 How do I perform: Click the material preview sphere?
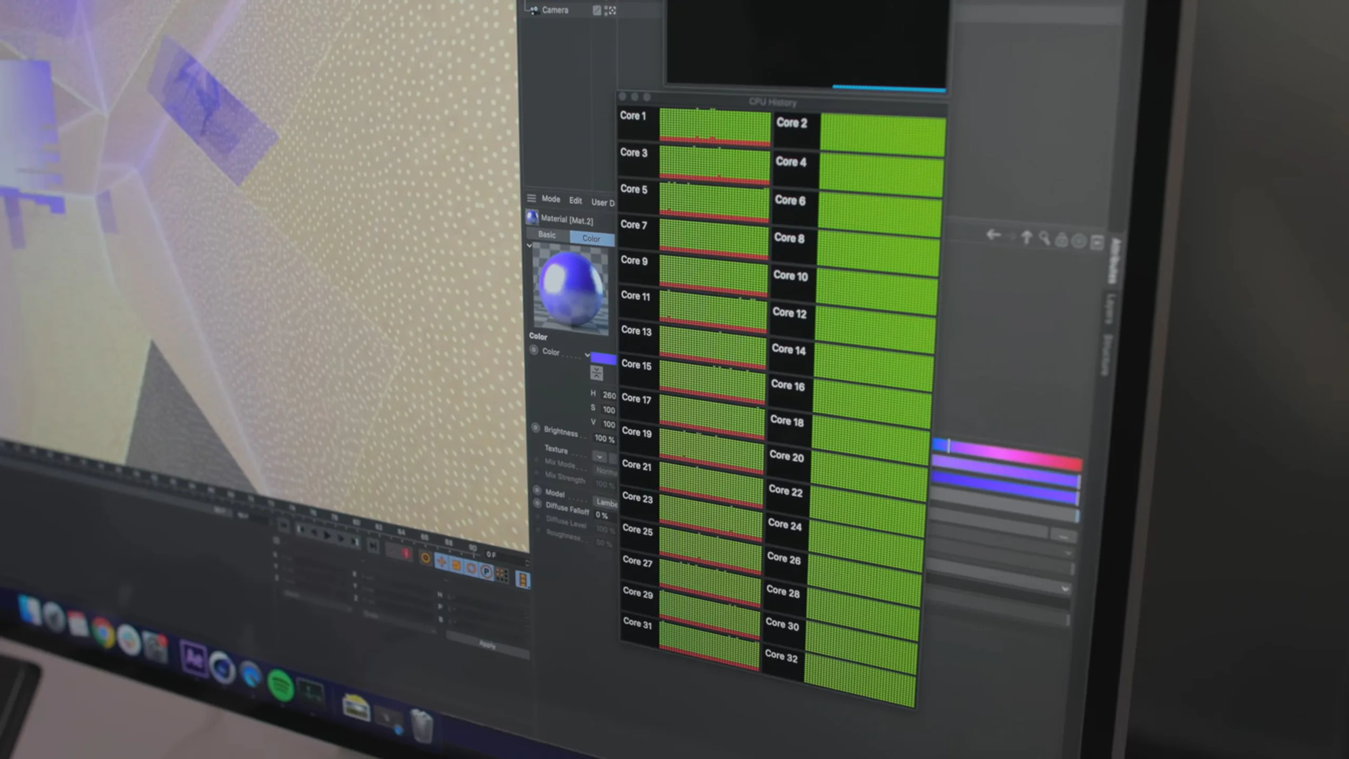point(571,289)
